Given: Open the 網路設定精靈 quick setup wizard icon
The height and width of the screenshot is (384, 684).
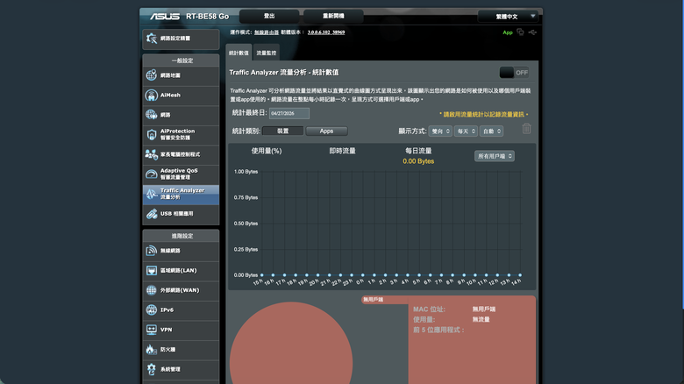Looking at the screenshot, I should click(x=152, y=39).
